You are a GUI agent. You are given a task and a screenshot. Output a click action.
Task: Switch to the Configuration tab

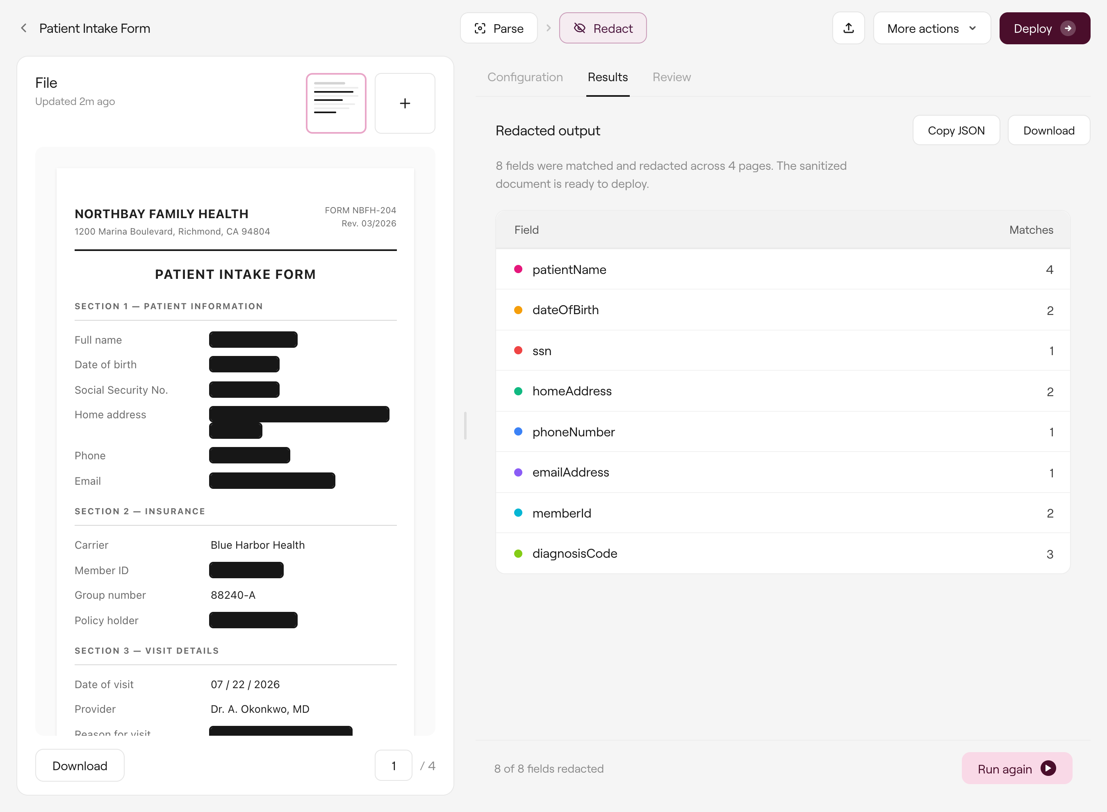coord(525,77)
